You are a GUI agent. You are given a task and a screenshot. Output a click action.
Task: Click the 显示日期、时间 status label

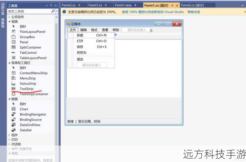[x=89, y=121]
